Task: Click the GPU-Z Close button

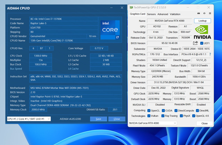Action: tap(204, 123)
